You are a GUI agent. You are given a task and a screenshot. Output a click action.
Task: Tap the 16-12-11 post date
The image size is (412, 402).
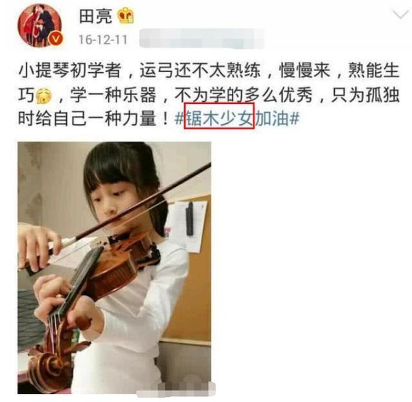click(103, 40)
